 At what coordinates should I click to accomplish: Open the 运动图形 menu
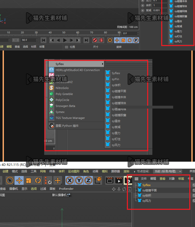[74, 171]
